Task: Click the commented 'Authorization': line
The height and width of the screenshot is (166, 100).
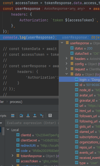Action: 31,77
